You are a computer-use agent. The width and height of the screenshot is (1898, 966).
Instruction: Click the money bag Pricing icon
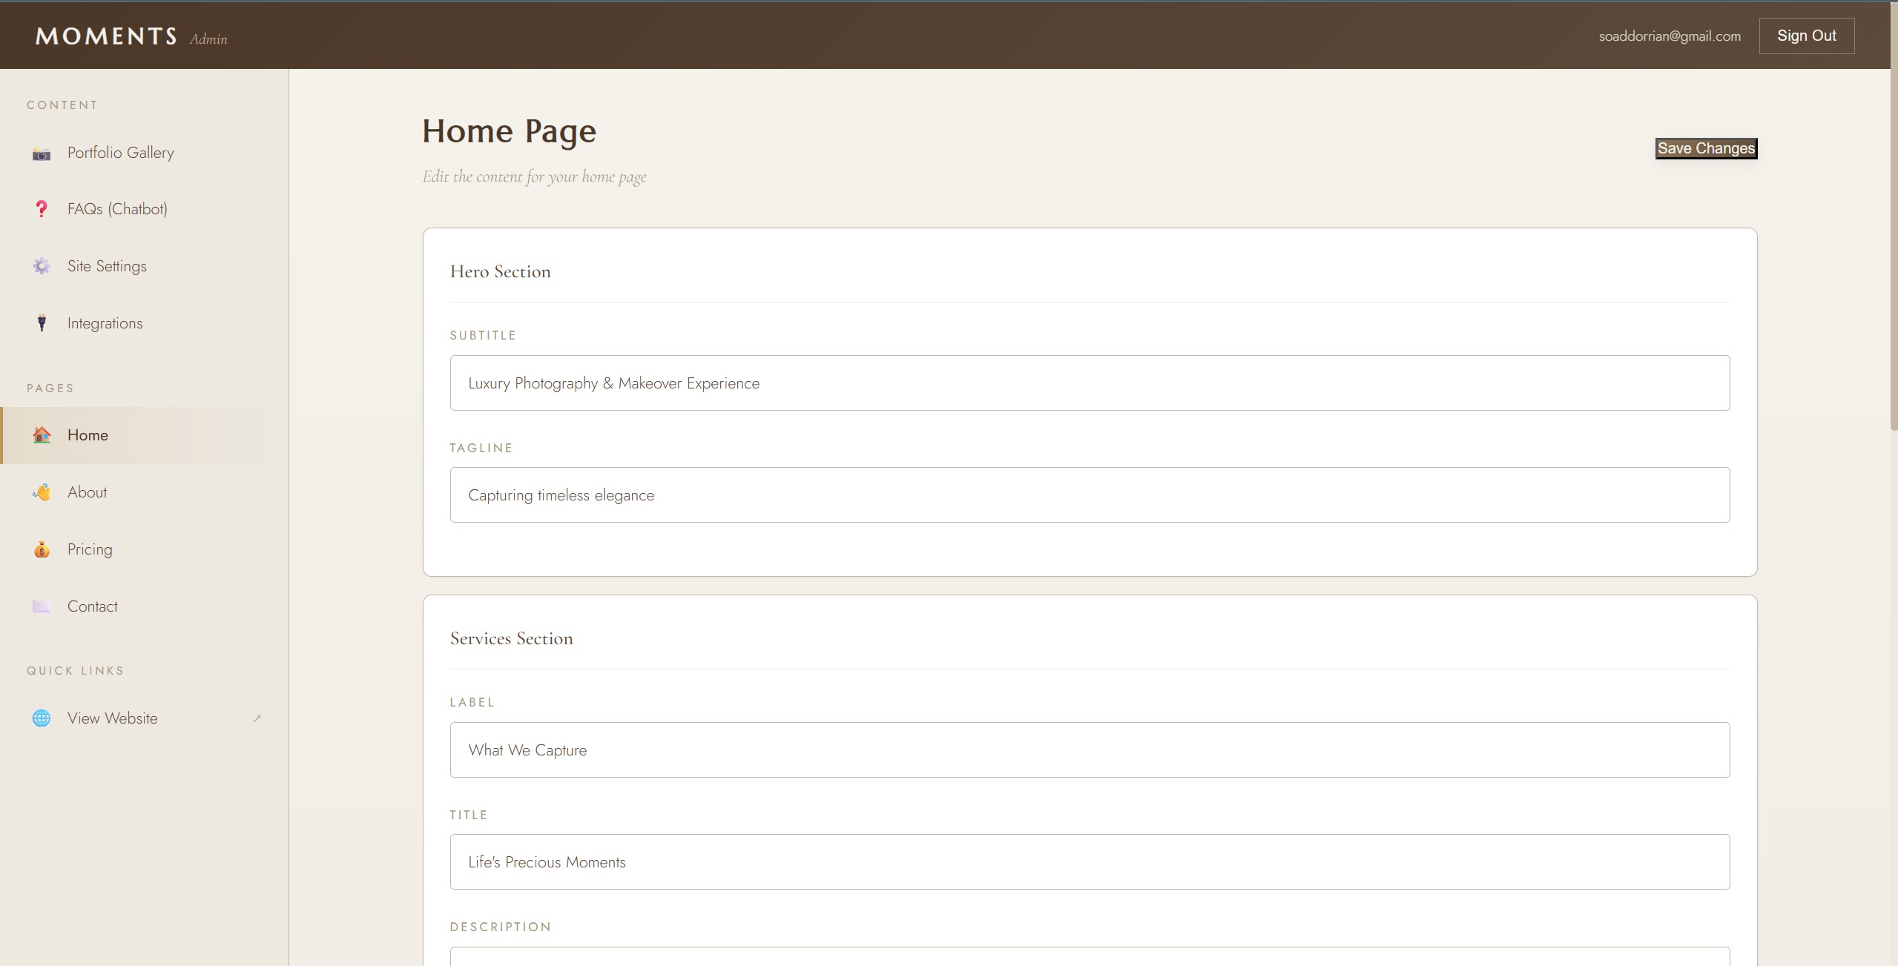point(42,549)
